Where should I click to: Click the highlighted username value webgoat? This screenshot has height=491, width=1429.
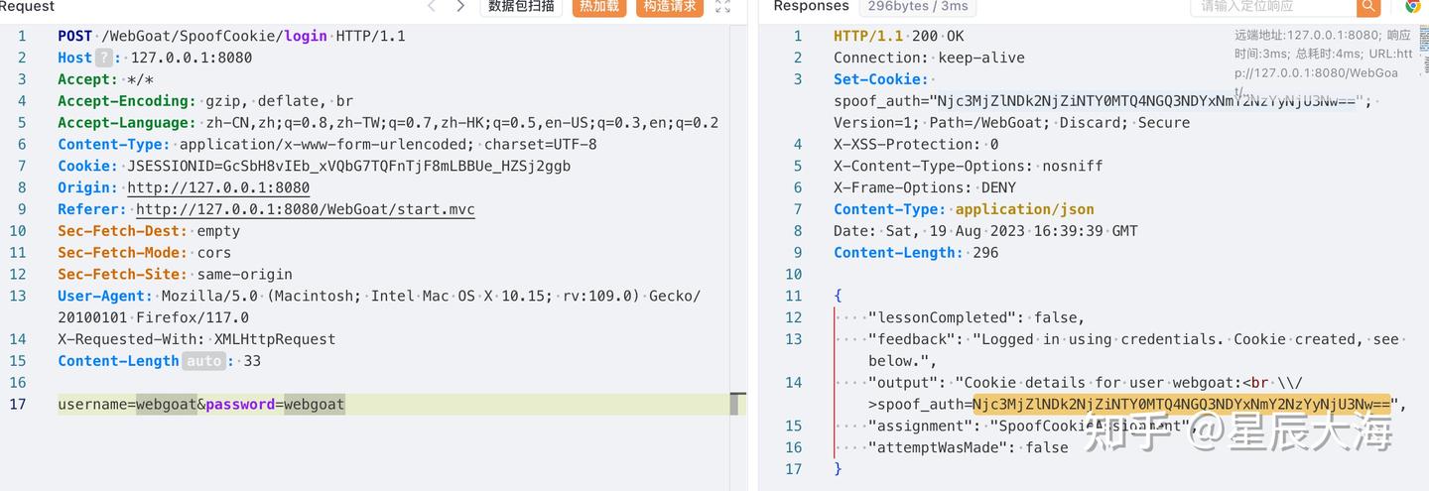tap(166, 404)
